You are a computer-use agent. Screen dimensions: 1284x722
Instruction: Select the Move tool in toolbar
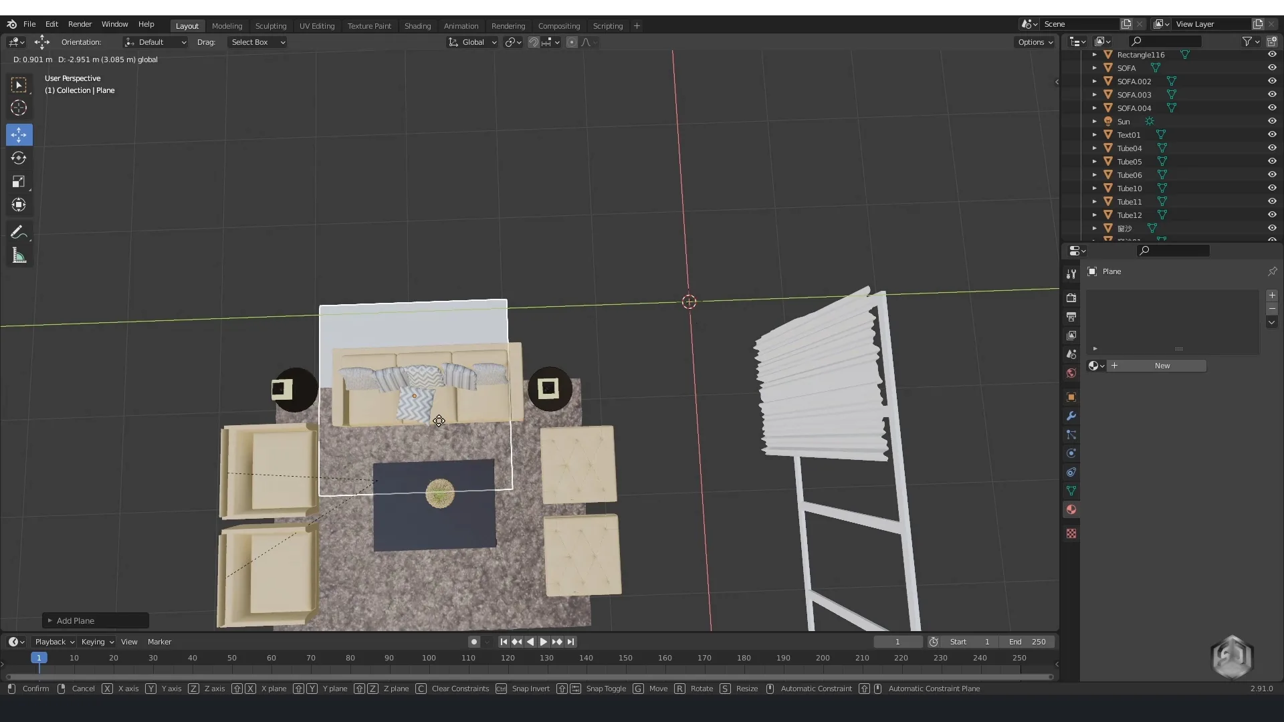coord(19,134)
